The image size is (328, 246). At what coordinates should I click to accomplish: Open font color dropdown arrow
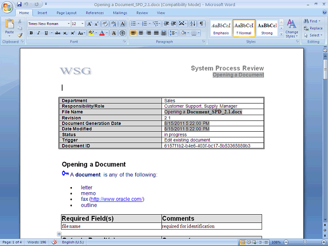[107, 33]
